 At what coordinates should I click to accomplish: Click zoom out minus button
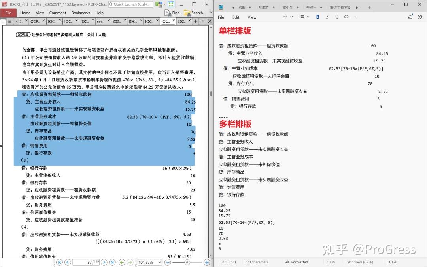pyautogui.click(x=168, y=262)
